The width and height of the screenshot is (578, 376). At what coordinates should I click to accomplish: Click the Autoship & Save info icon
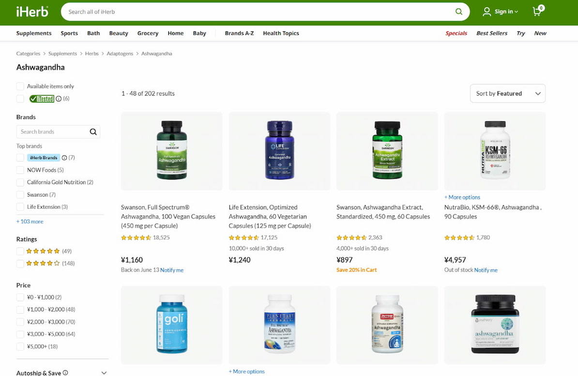click(x=65, y=372)
